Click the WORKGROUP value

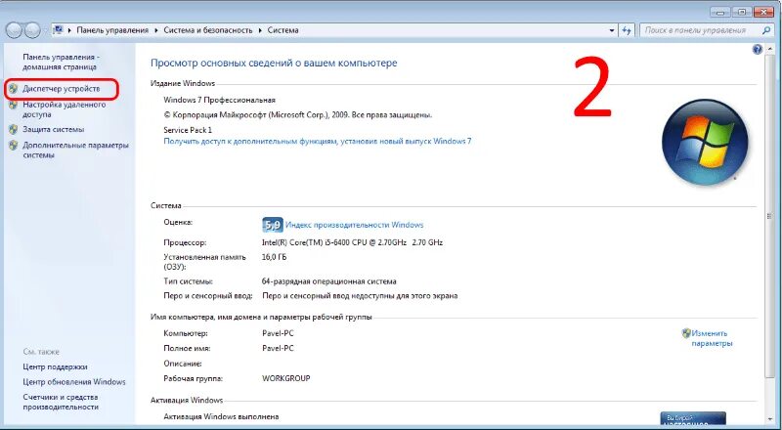(285, 378)
